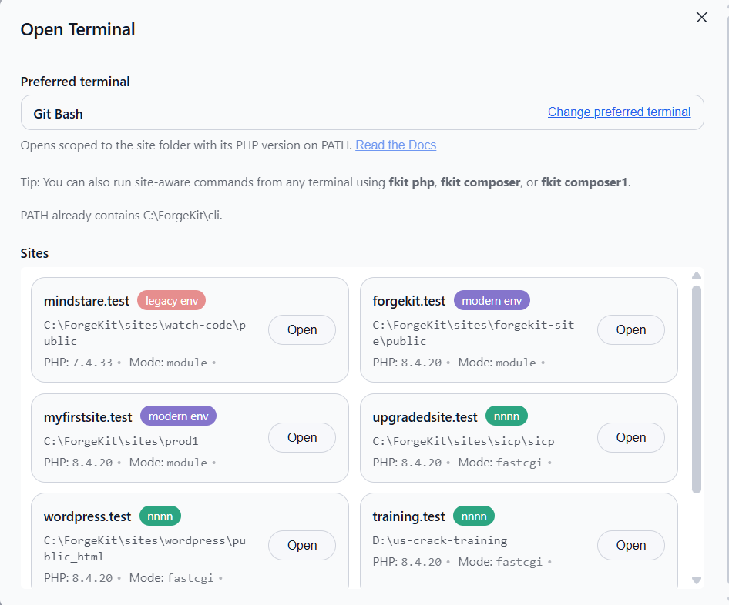Open terminal for wordpress.test

tap(302, 545)
